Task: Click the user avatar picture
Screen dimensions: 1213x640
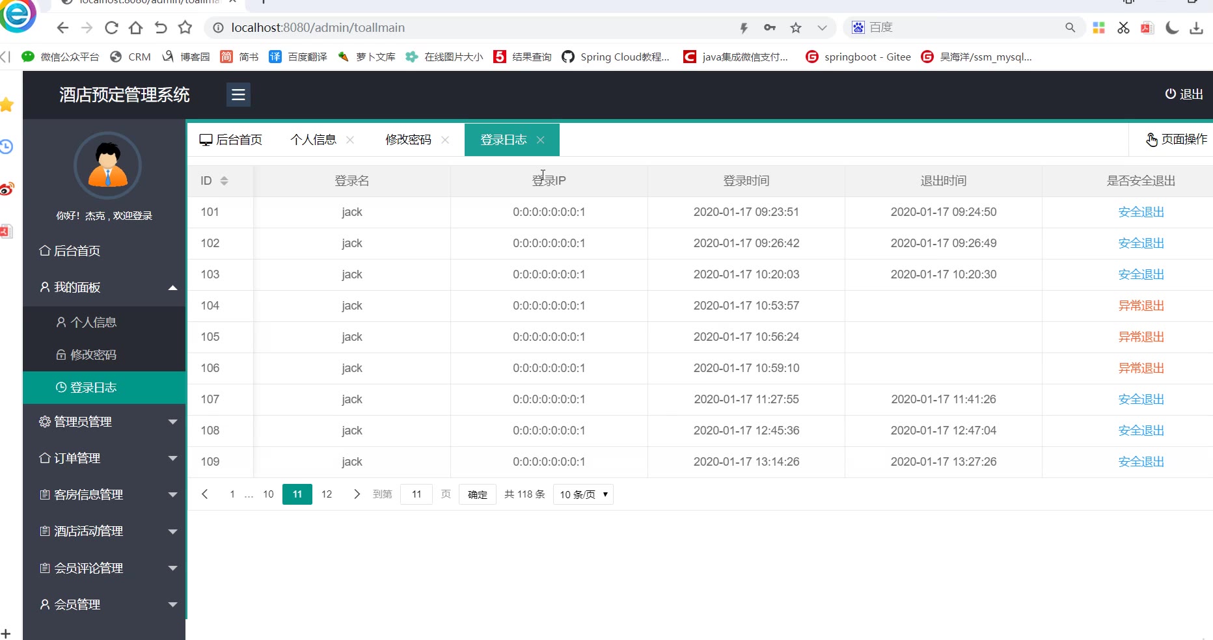Action: [107, 166]
